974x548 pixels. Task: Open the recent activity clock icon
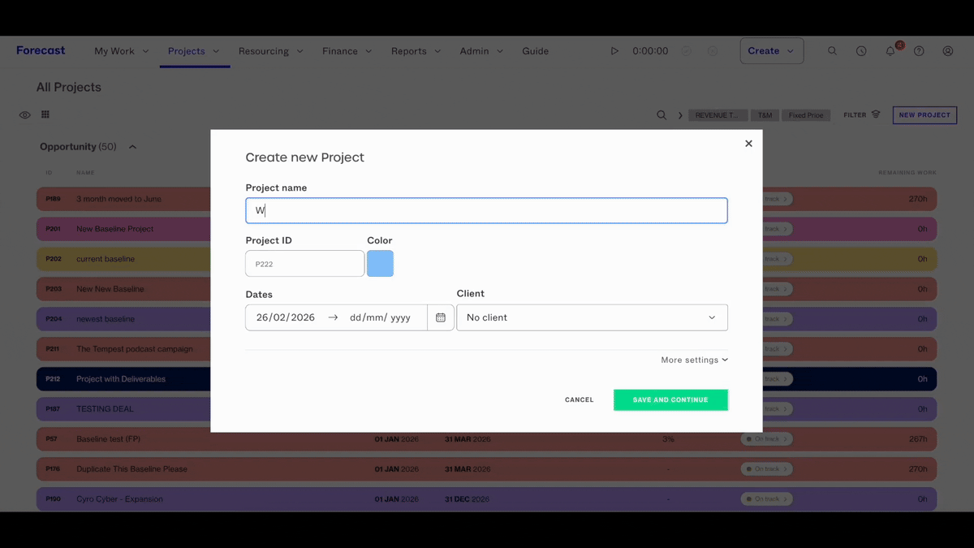pos(861,51)
